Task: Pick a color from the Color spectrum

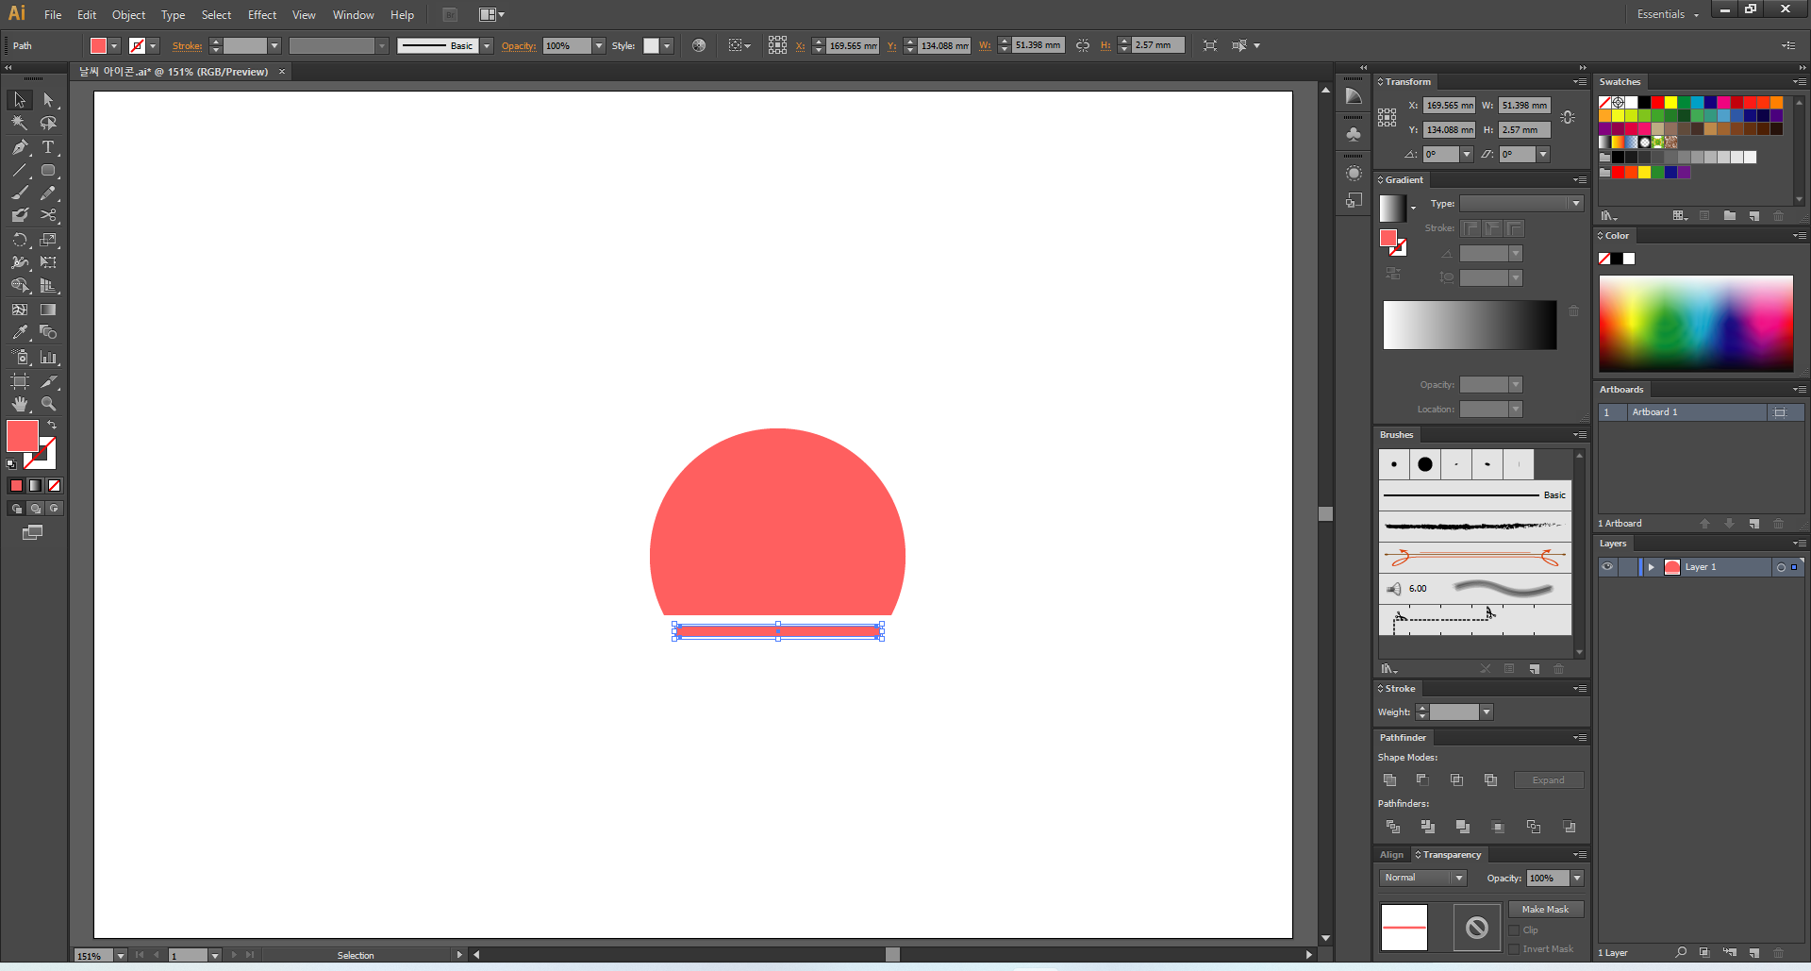Action: 1696,323
